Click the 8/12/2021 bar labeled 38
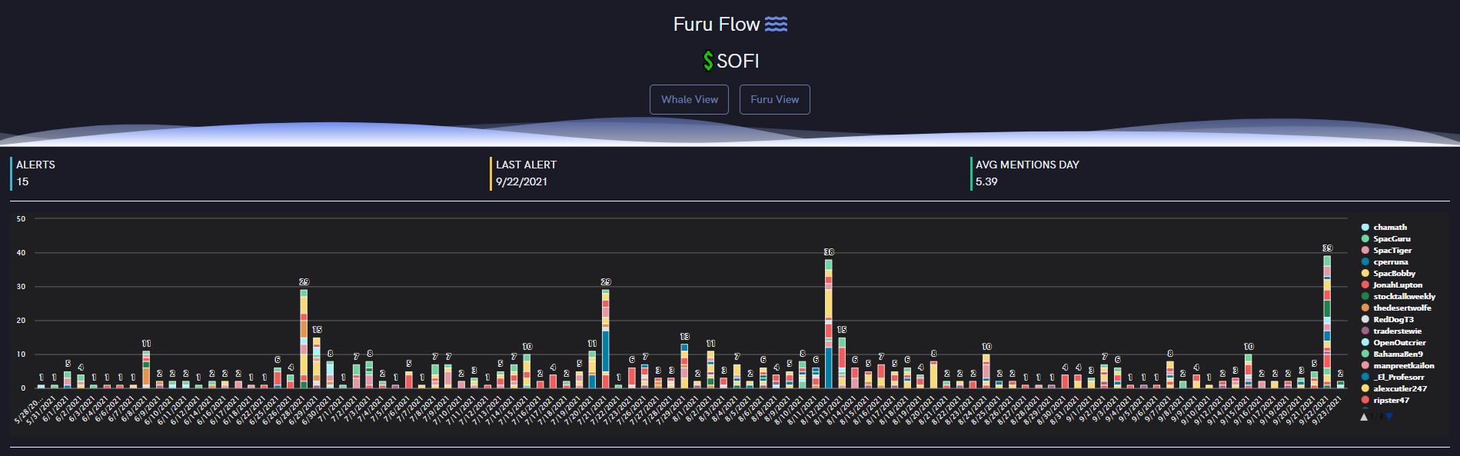This screenshot has height=456, width=1460. pos(829,323)
